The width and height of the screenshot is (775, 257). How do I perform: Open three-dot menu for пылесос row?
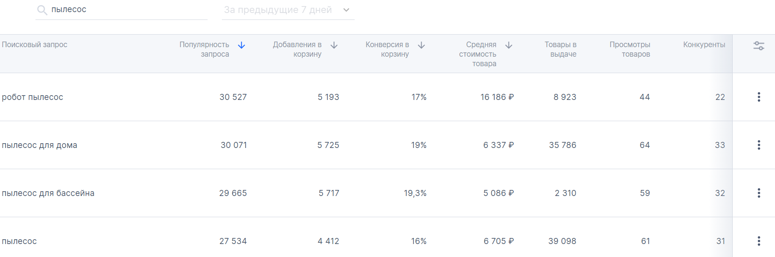[759, 241]
